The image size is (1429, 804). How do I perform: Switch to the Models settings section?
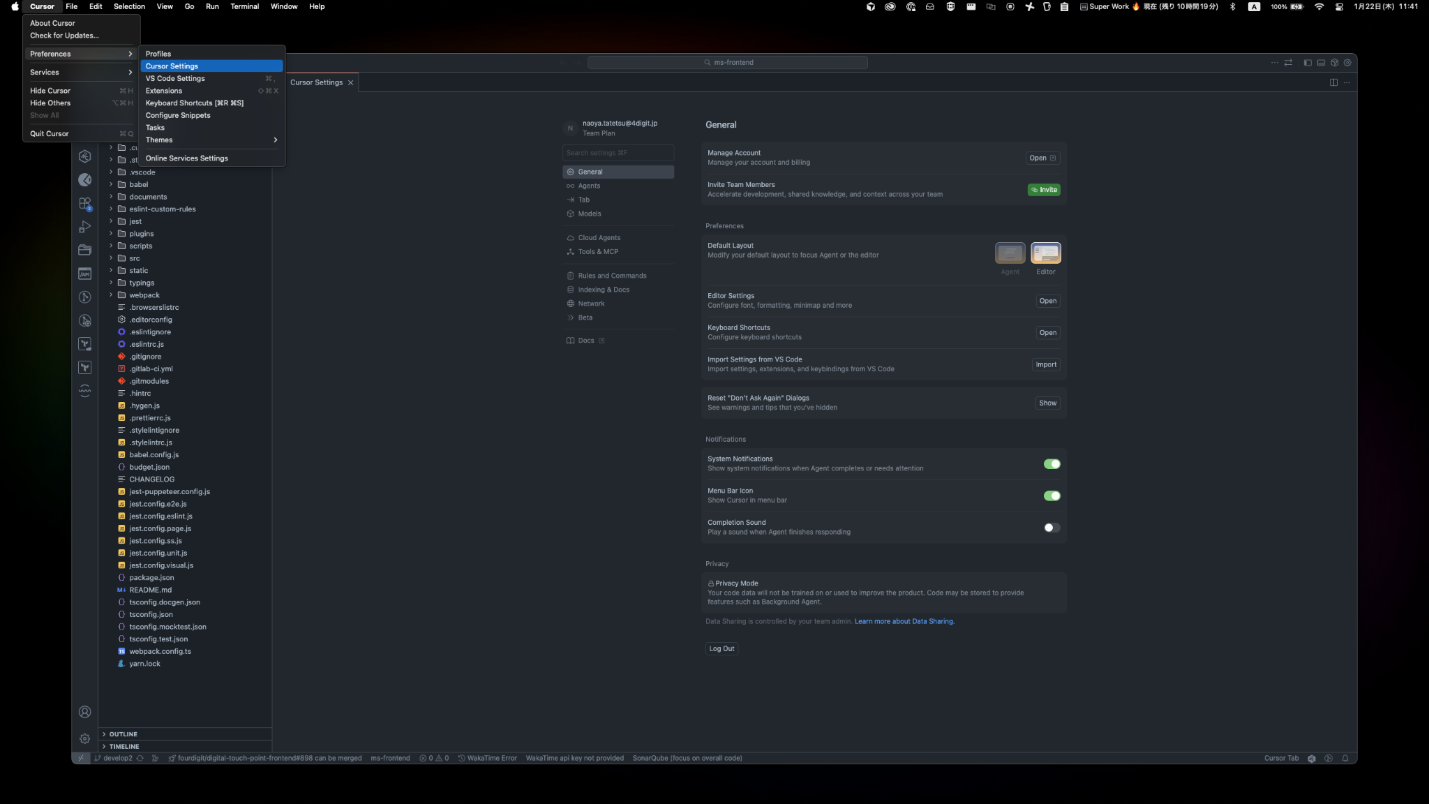pos(618,214)
